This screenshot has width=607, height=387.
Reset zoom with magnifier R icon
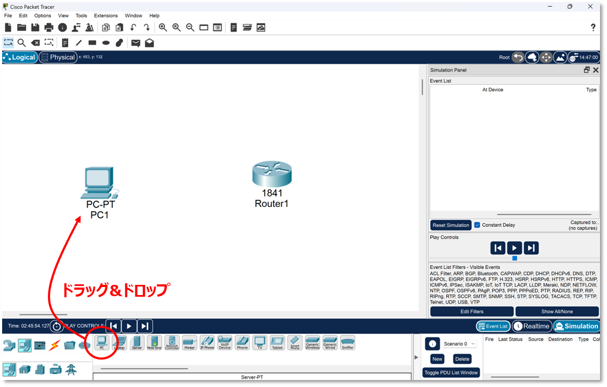(176, 27)
